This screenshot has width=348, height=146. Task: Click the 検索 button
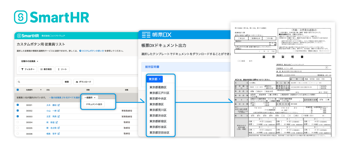(66, 82)
